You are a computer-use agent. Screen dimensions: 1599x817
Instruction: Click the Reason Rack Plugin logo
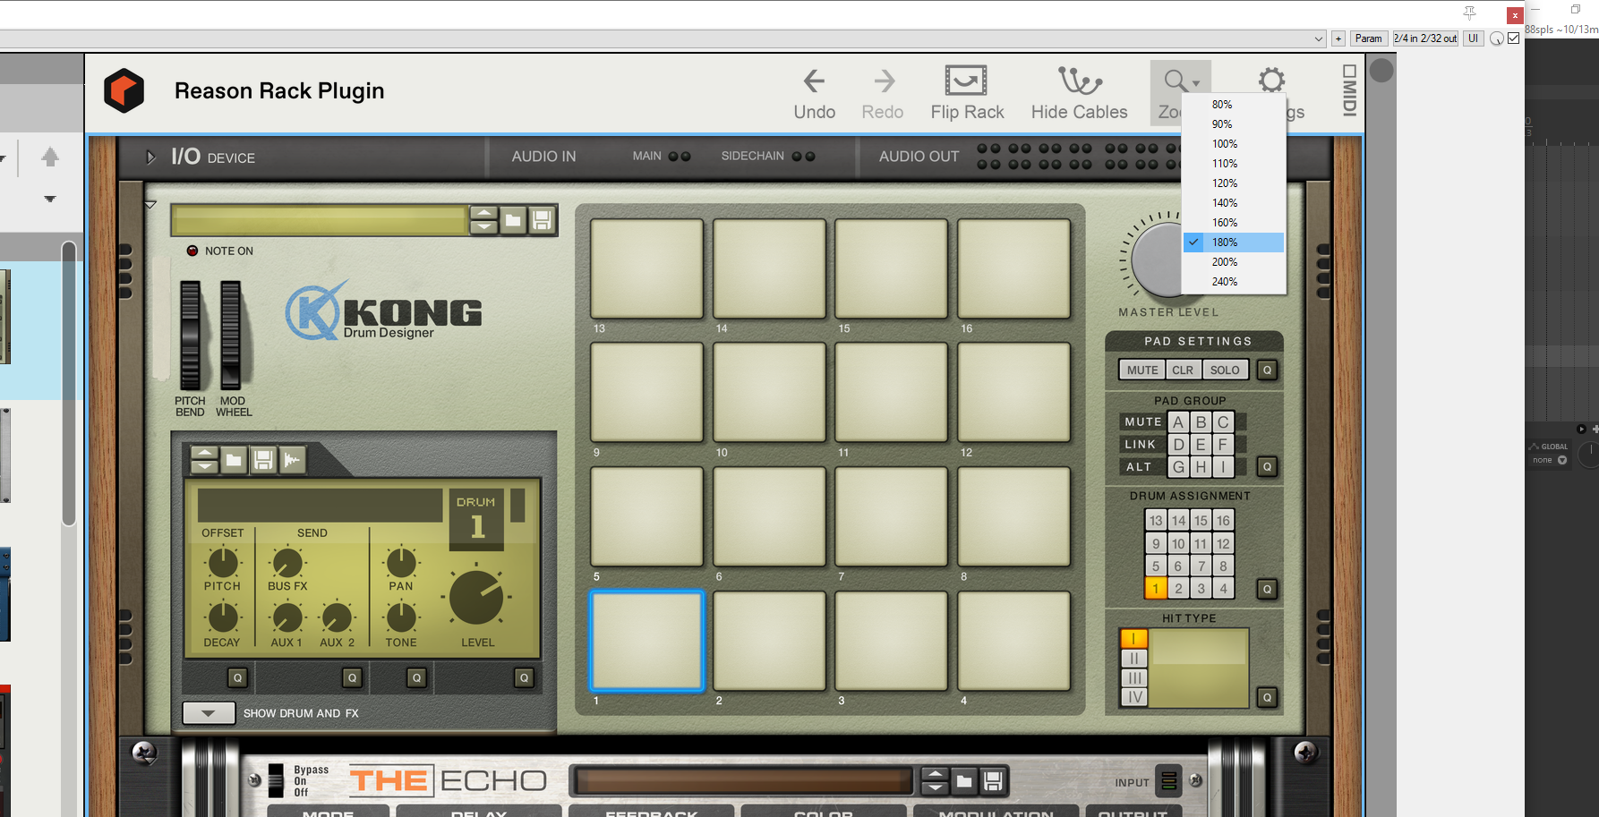pyautogui.click(x=124, y=90)
